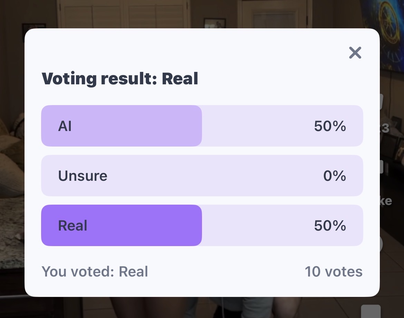Click the AI 50% percentage value

tap(330, 126)
